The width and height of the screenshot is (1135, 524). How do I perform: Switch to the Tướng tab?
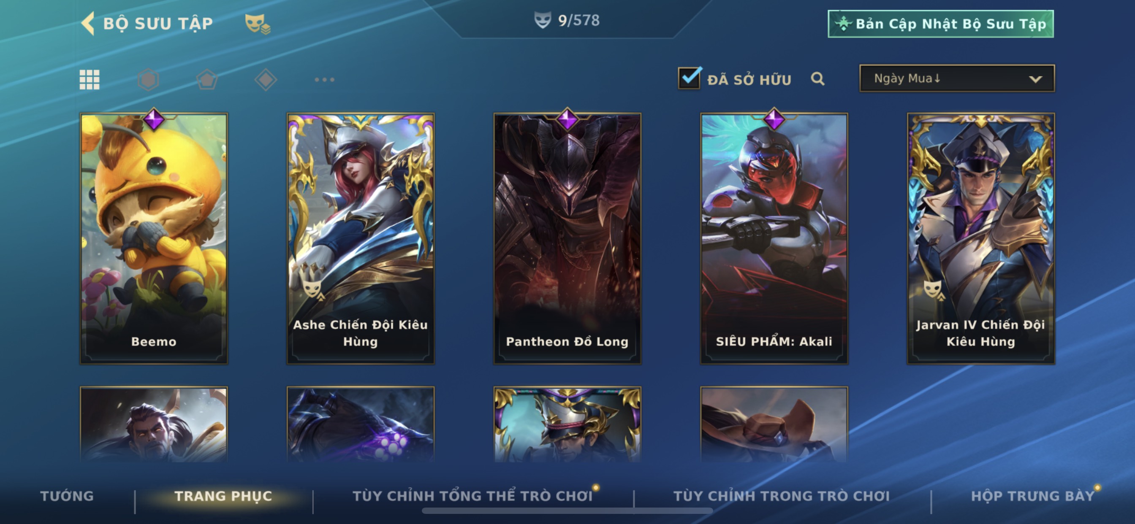pos(67,496)
